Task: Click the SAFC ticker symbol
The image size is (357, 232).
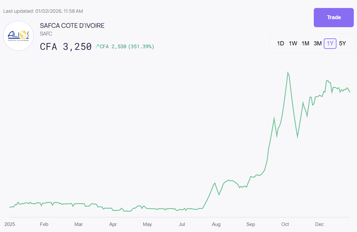Action: [46, 34]
